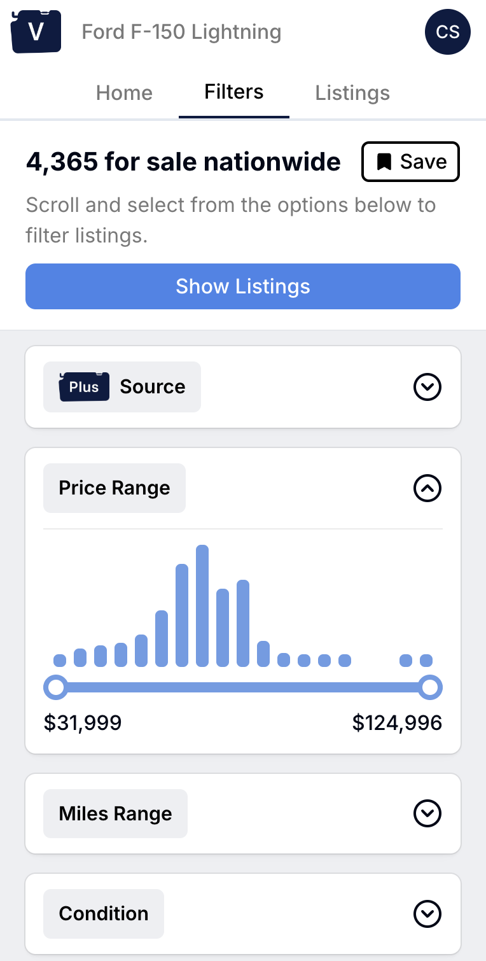
Task: Collapse the Price Range section chevron
Action: click(427, 488)
